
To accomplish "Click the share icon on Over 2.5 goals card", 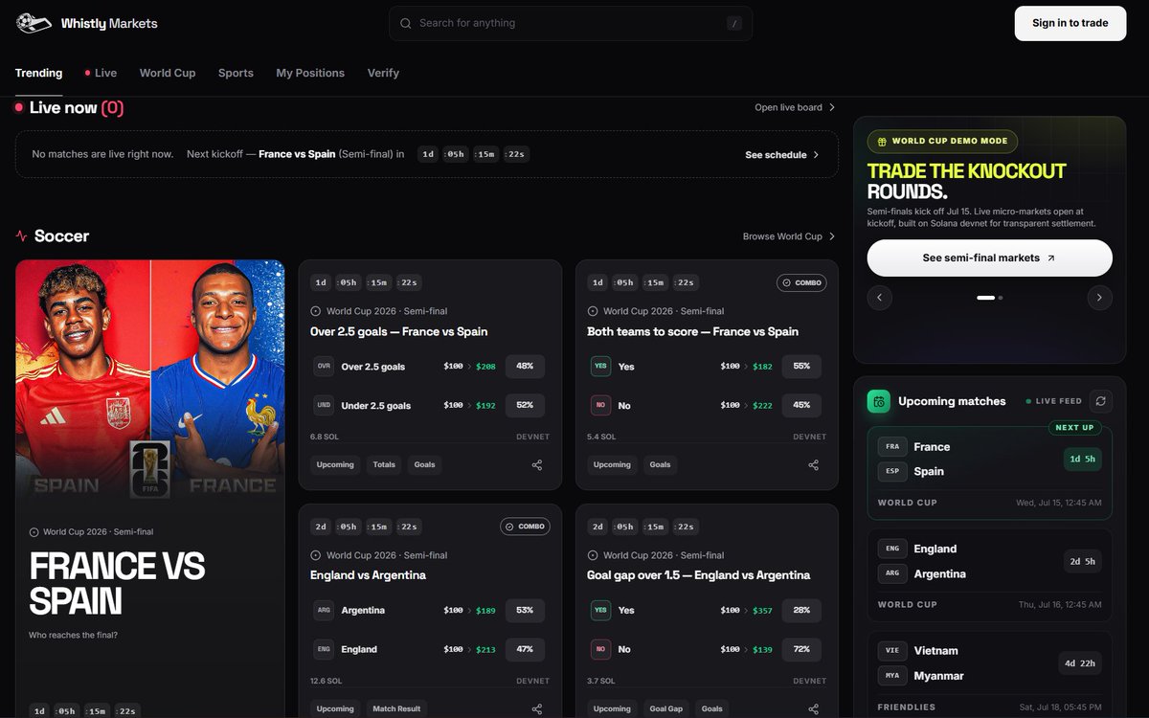I will (x=537, y=465).
